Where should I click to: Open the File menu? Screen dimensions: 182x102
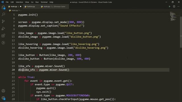pyautogui.click(x=7, y=2)
